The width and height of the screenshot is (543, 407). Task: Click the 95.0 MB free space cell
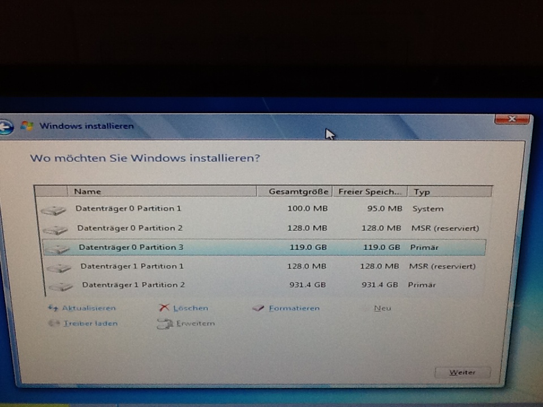385,209
